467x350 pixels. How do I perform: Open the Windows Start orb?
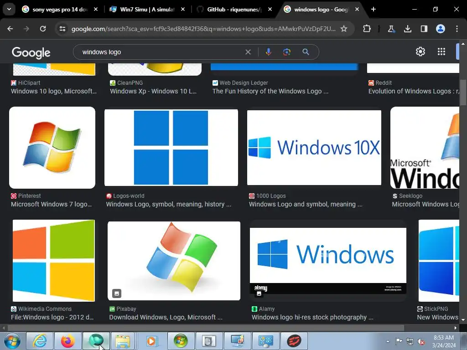click(12, 341)
